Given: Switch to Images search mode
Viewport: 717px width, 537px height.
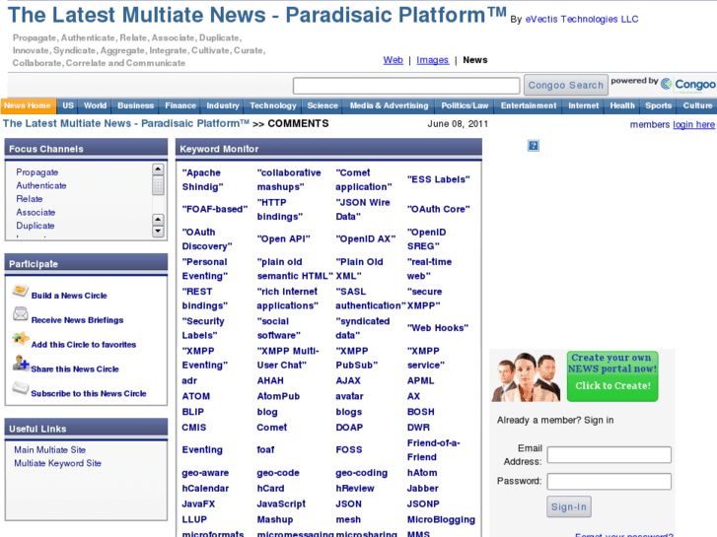Looking at the screenshot, I should tap(433, 60).
